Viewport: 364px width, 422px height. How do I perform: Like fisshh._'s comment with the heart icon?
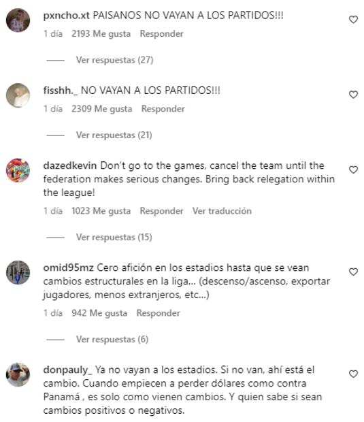pos(353,95)
